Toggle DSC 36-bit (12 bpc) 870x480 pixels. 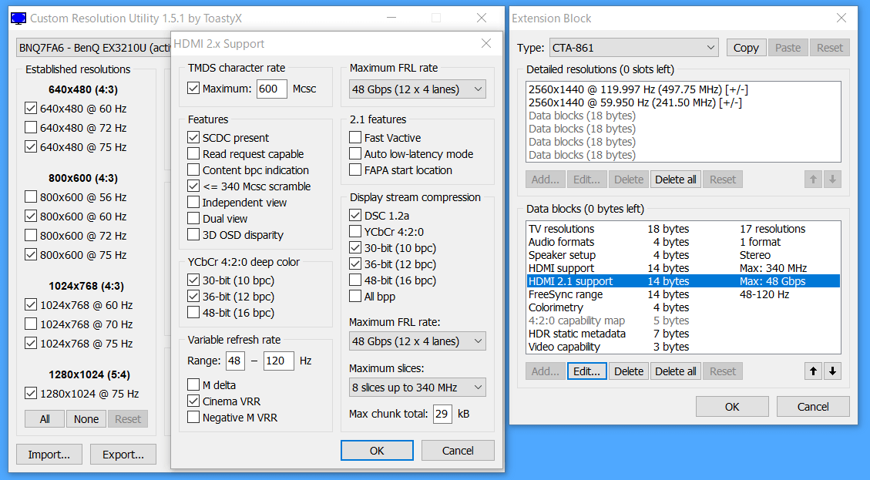(x=355, y=264)
